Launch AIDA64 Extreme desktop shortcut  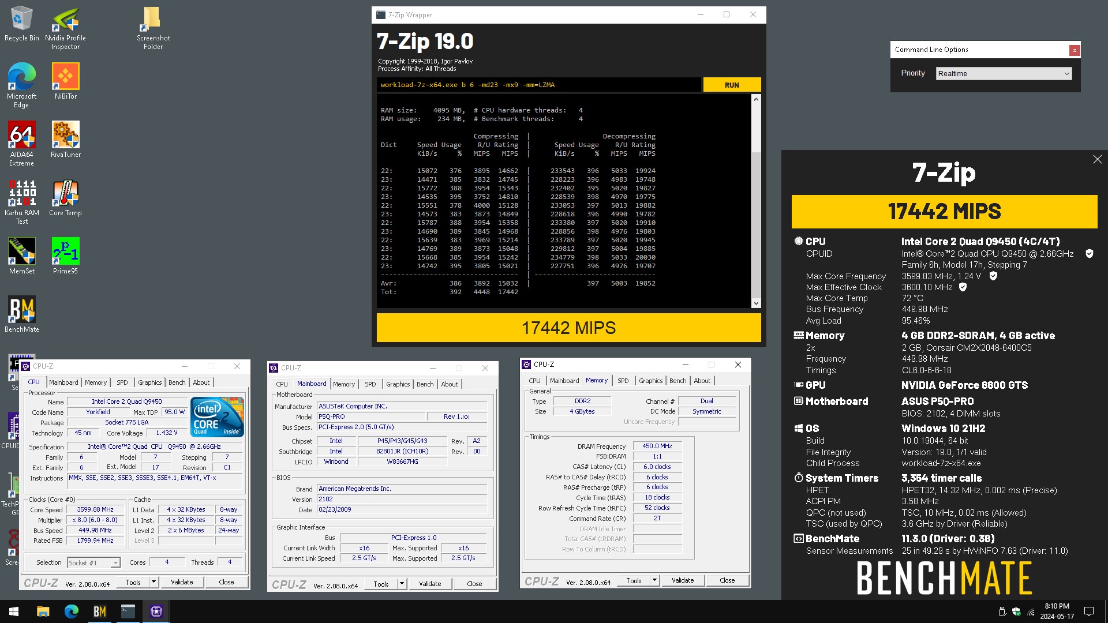21,144
